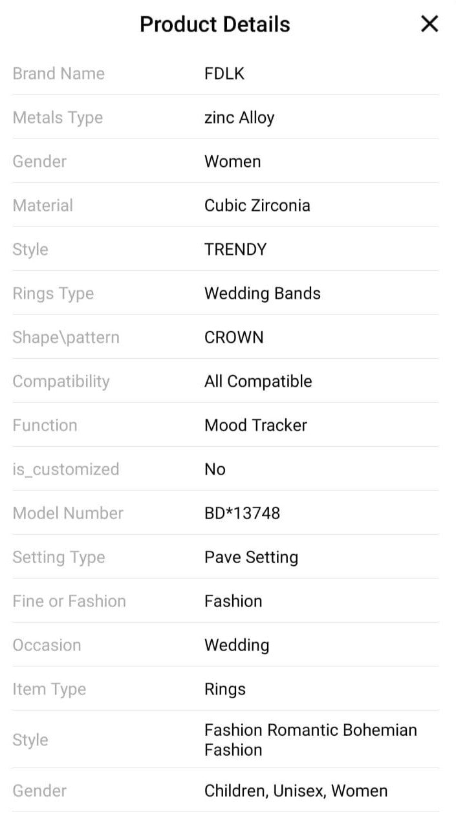Select the FDLK brand name value
The width and height of the screenshot is (456, 816).
click(x=224, y=74)
